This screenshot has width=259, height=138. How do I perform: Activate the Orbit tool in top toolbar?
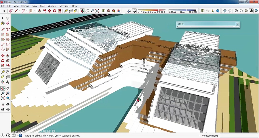pyautogui.click(x=82, y=11)
